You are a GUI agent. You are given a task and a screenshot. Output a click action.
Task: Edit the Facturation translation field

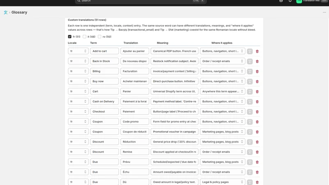(135, 71)
